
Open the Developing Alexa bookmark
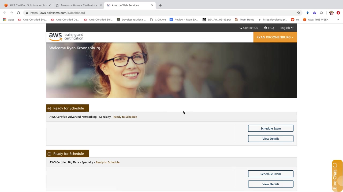[x=131, y=19]
